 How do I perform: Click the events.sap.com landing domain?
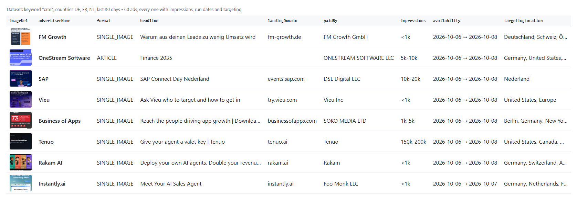click(x=286, y=79)
